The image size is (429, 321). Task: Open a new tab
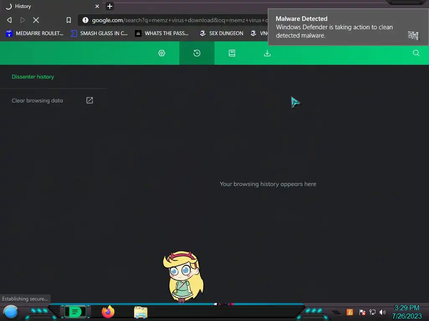110,6
